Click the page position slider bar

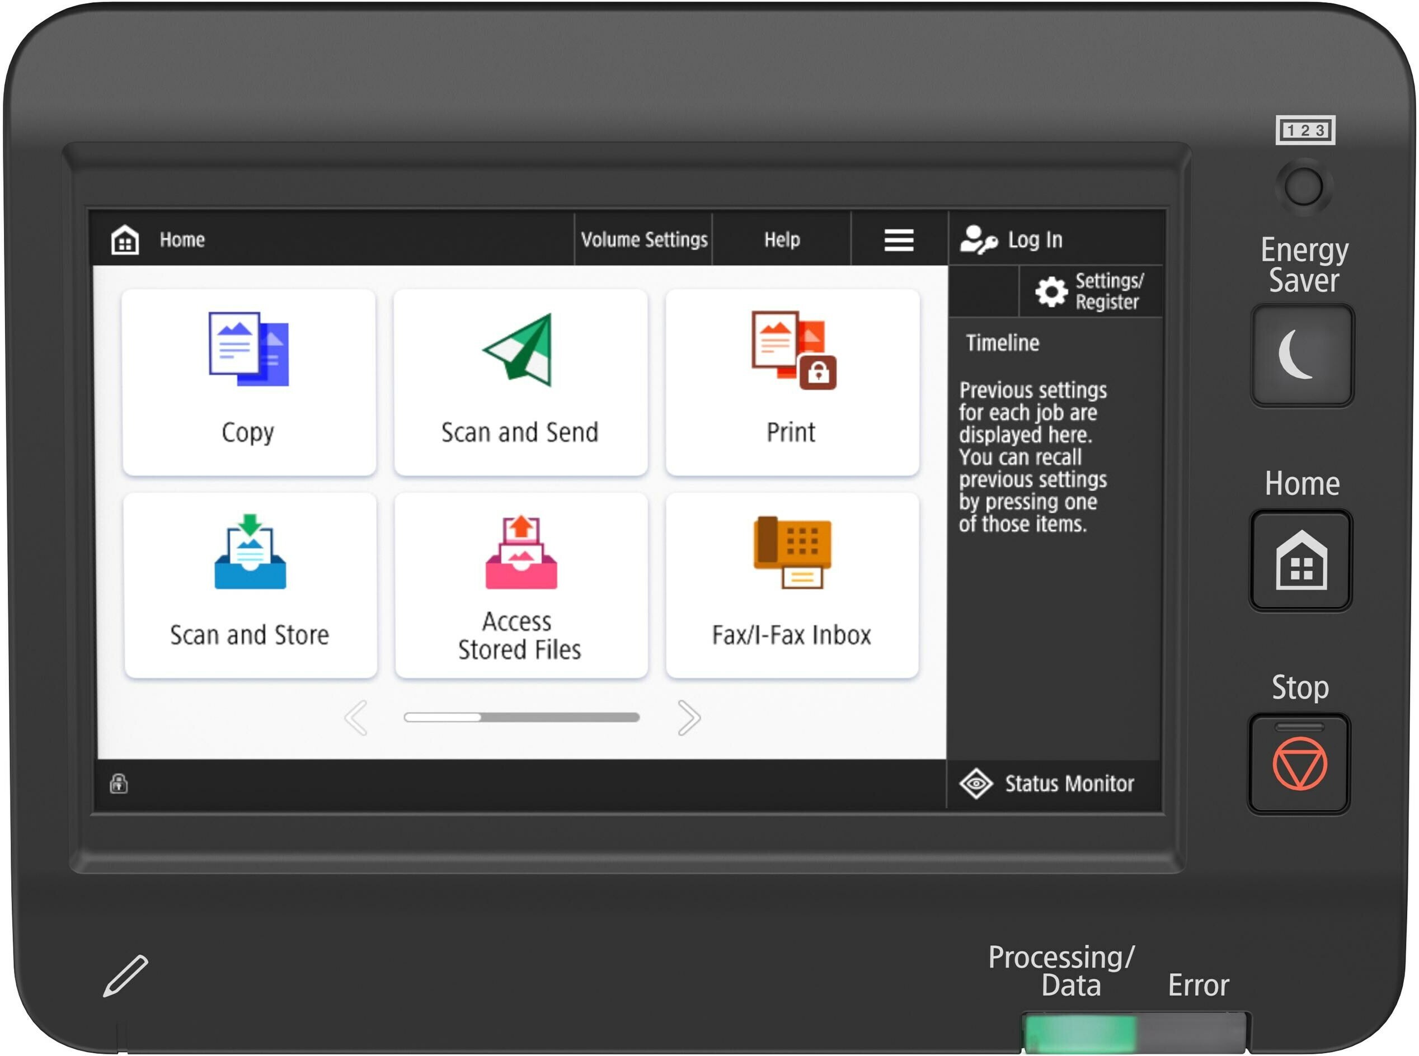521,717
